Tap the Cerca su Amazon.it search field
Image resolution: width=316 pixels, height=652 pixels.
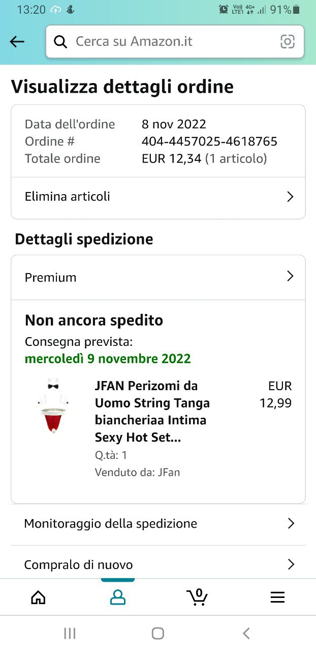[168, 42]
